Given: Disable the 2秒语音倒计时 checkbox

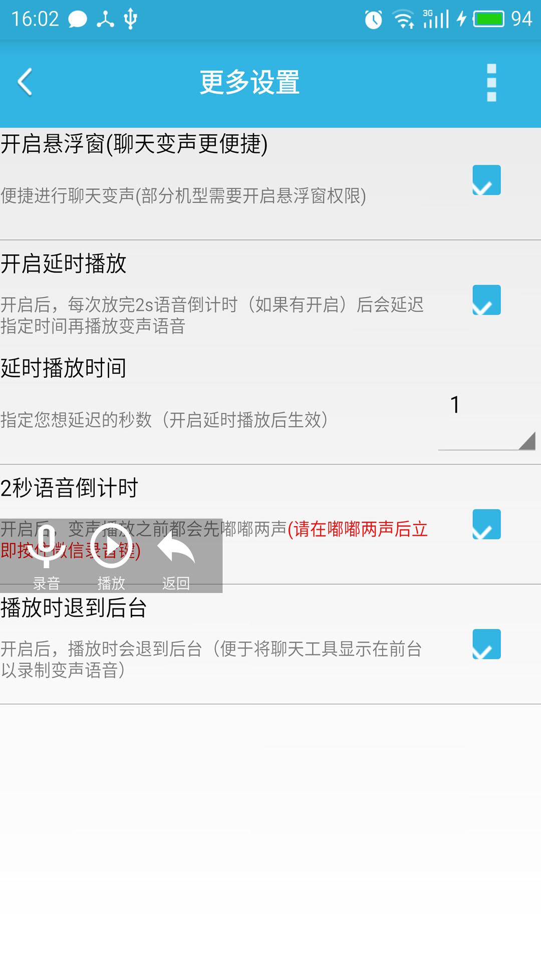Looking at the screenshot, I should point(486,524).
